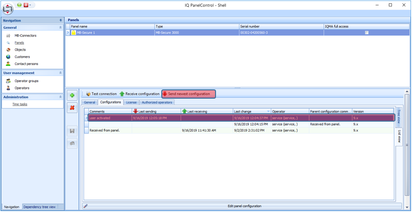Click the IQMA full access column header
The image size is (412, 212).
tap(367, 26)
